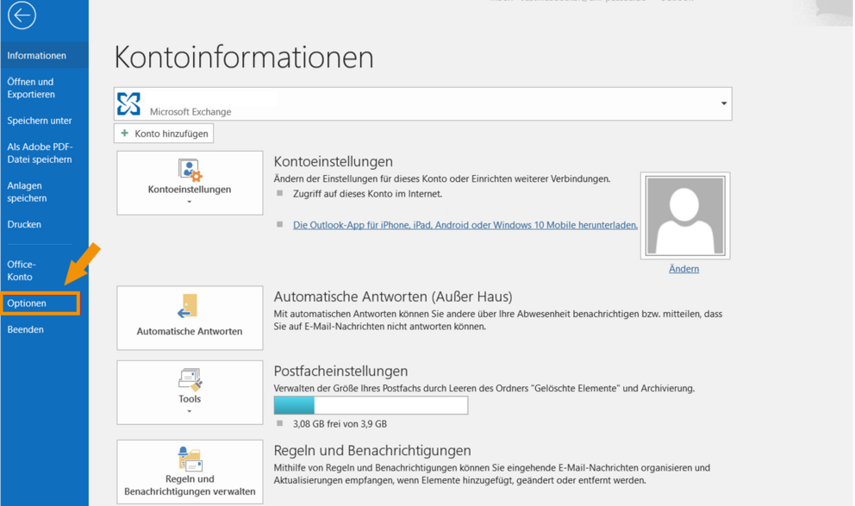Expand the Tools button's dropdown arrow
Image resolution: width=855 pixels, height=506 pixels.
point(190,411)
